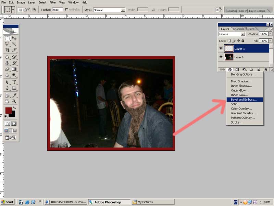Select the Rectangular Marquee tool in toolbox
The height and width of the screenshot is (206, 274).
pos(7,38)
